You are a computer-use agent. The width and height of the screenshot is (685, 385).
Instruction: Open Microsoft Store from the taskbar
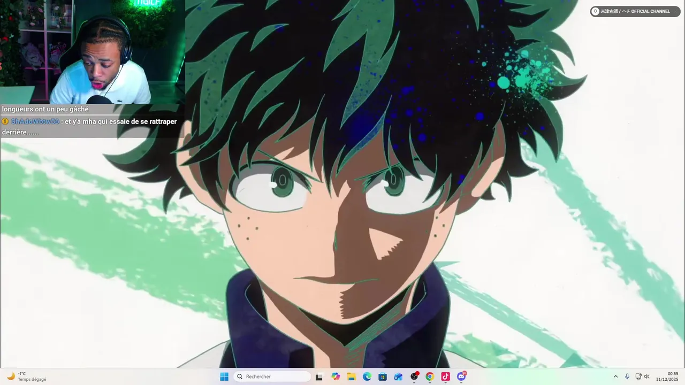(x=383, y=376)
